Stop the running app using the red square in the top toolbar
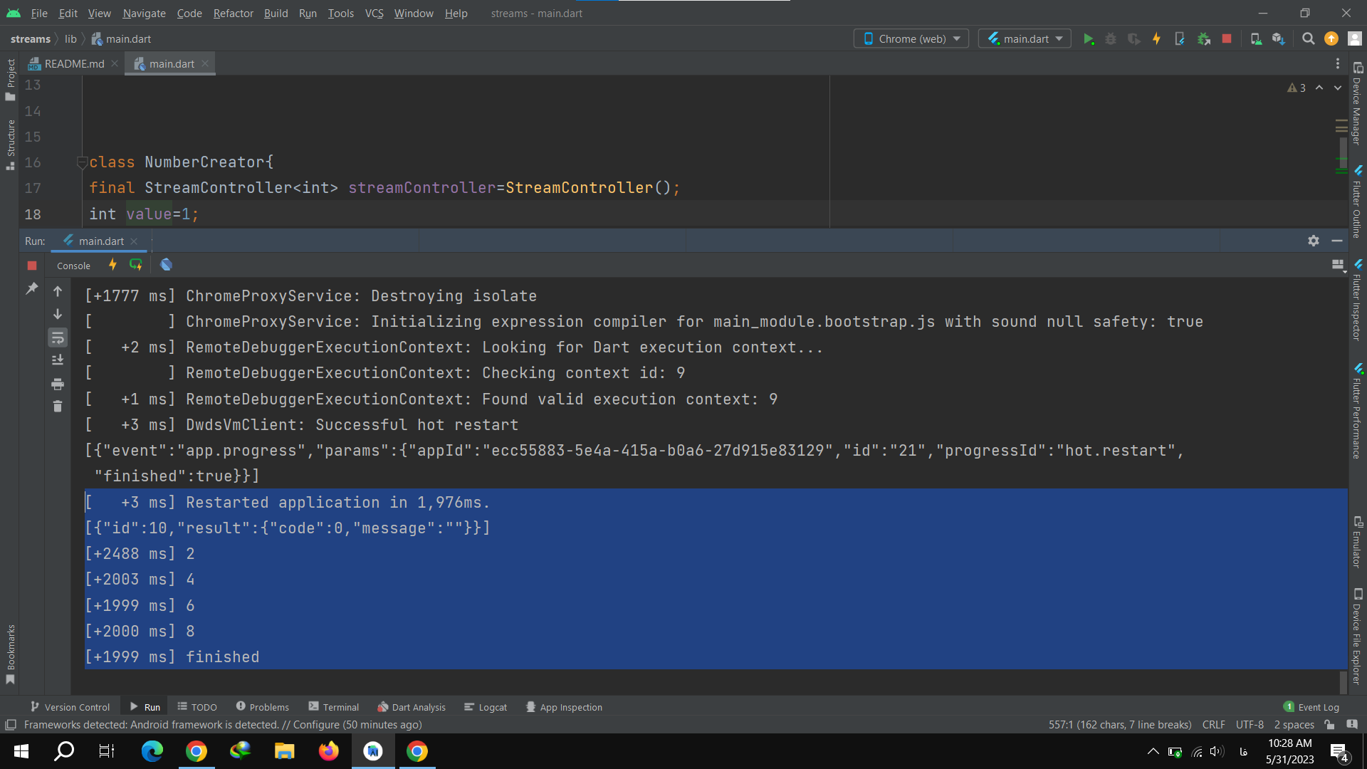This screenshot has height=769, width=1367. point(1227,39)
